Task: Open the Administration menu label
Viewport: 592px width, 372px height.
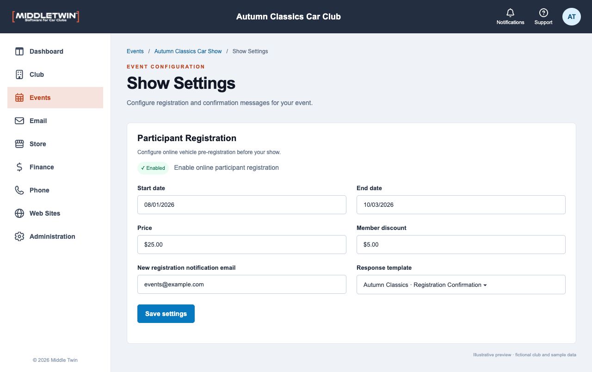Action: tap(52, 236)
